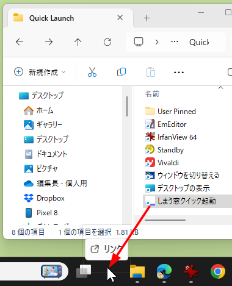Screen dimensions: 232x286
Task: Select the しまう窓クイック起動 shortcut
Action: 187,201
